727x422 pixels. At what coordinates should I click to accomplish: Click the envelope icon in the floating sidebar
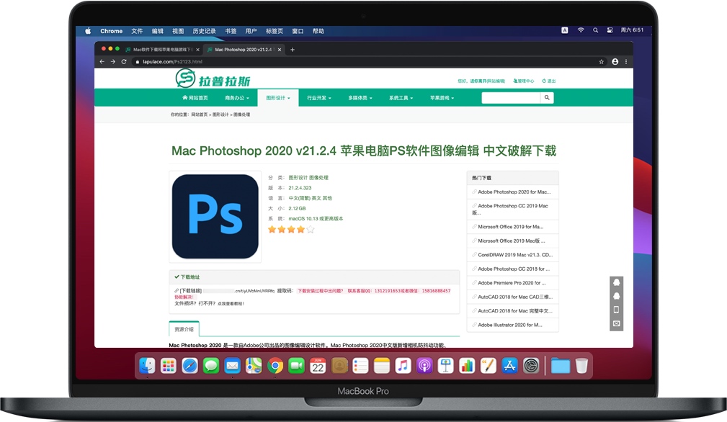(616, 323)
